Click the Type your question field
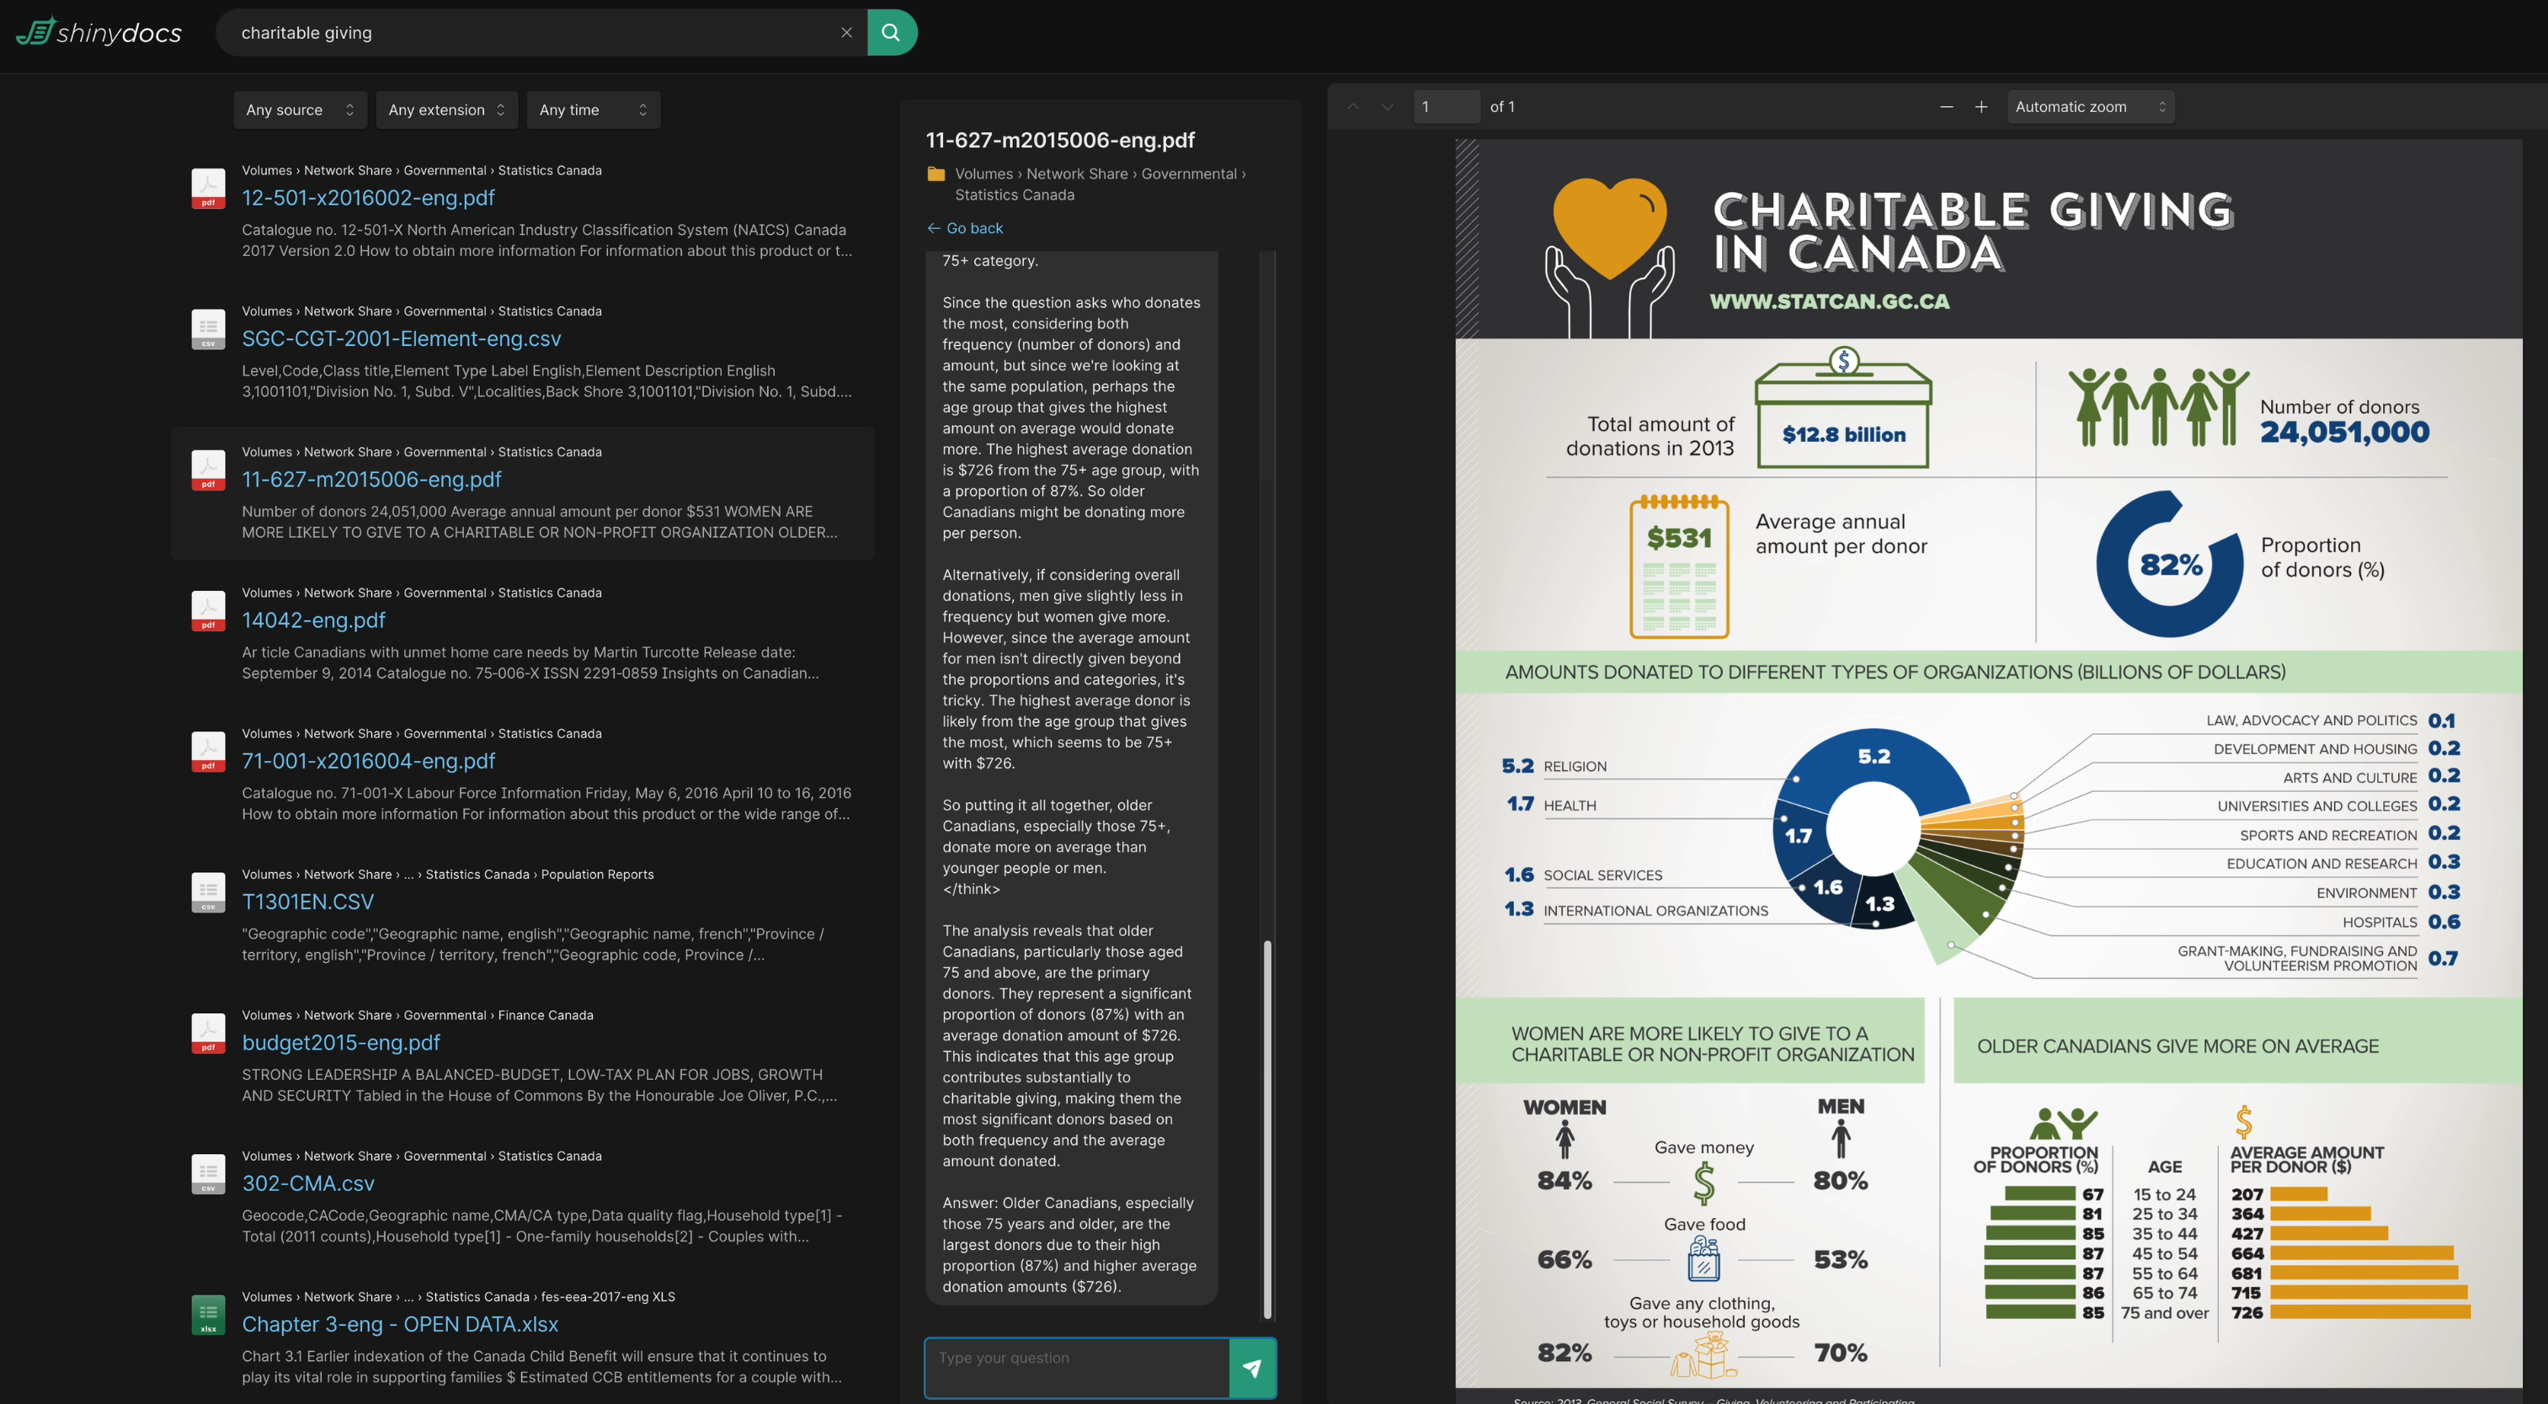The width and height of the screenshot is (2548, 1404). (x=1076, y=1368)
